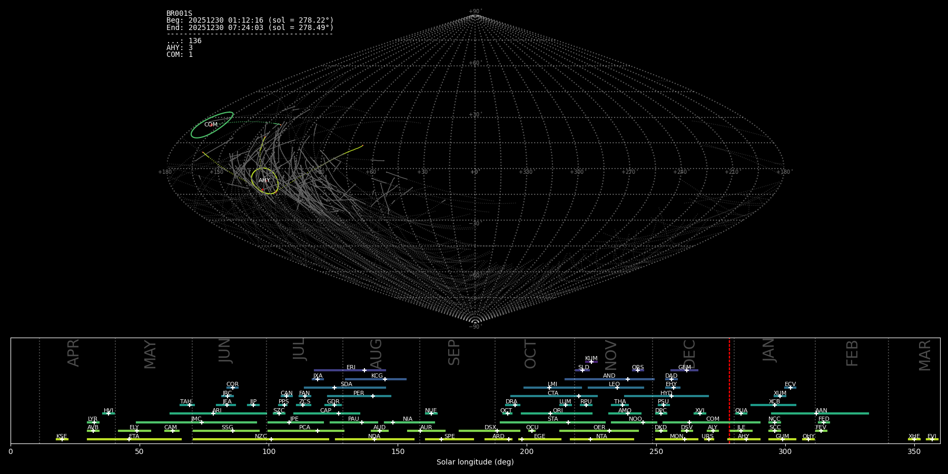948x474 pixels.
Task: Click the JAN month label in the timeline
Action: click(768, 350)
